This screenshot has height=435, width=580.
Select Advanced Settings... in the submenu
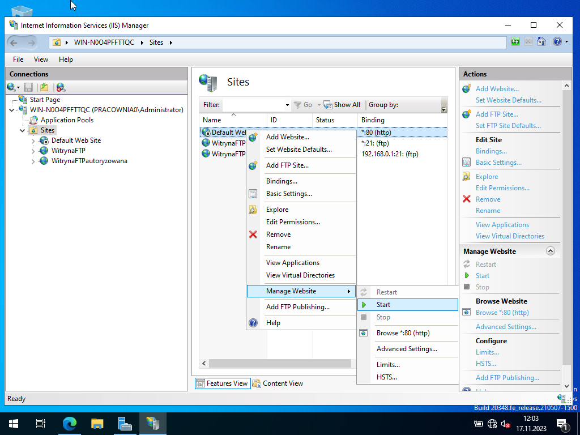click(x=408, y=349)
